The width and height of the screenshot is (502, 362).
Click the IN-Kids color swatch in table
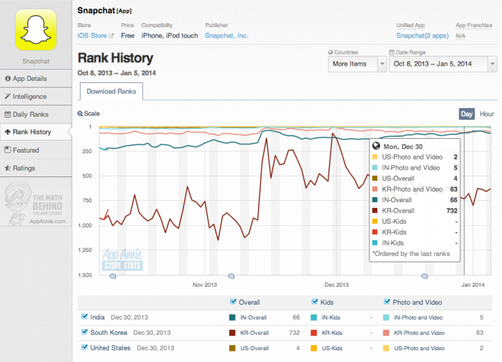(x=314, y=317)
